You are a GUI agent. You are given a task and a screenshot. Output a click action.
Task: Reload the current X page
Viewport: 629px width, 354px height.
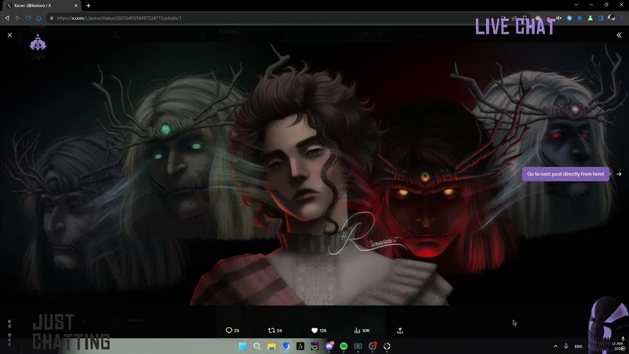[x=28, y=18]
